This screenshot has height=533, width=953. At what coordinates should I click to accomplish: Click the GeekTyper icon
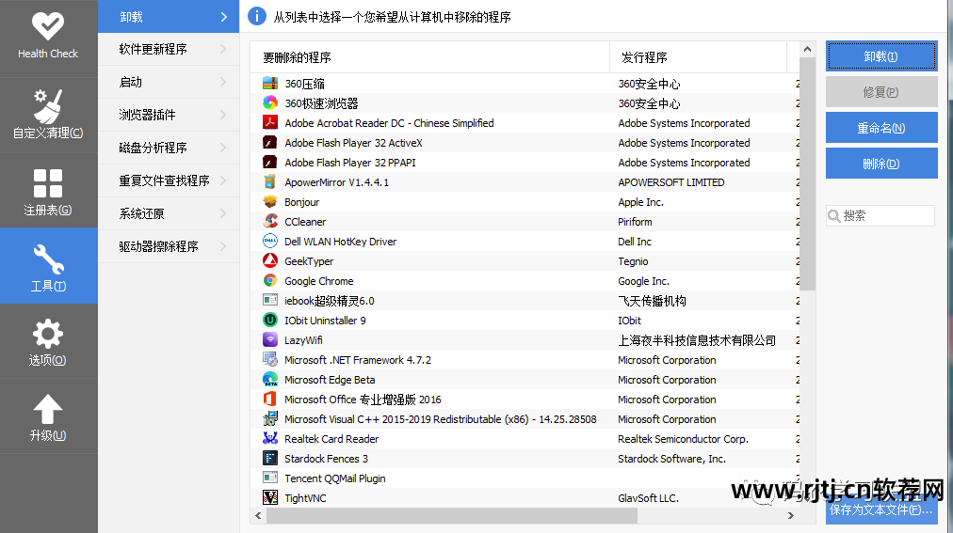[270, 260]
